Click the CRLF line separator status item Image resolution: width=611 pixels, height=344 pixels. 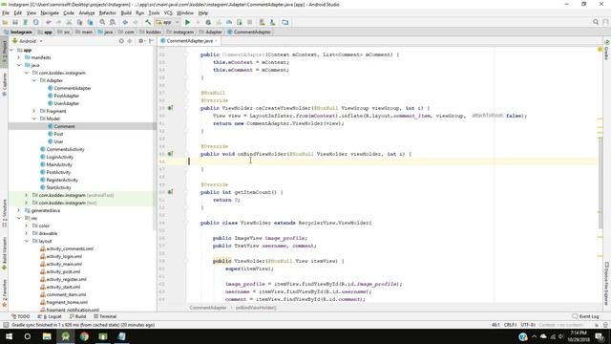click(x=510, y=325)
